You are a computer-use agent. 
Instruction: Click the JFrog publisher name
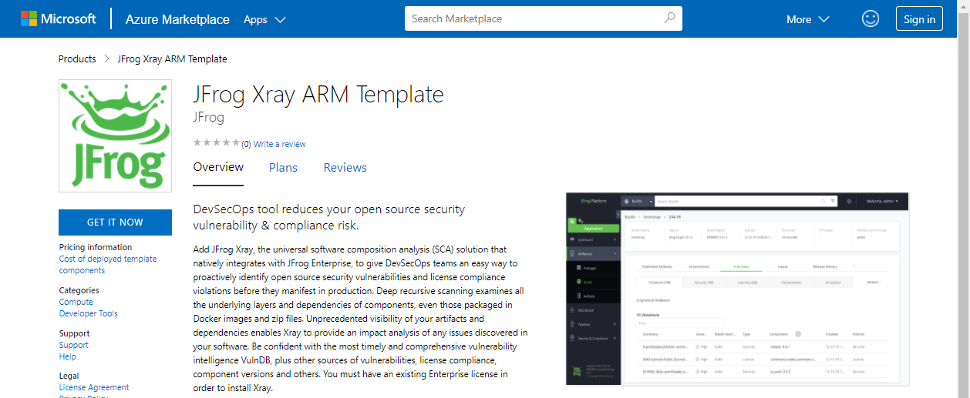pyautogui.click(x=208, y=117)
